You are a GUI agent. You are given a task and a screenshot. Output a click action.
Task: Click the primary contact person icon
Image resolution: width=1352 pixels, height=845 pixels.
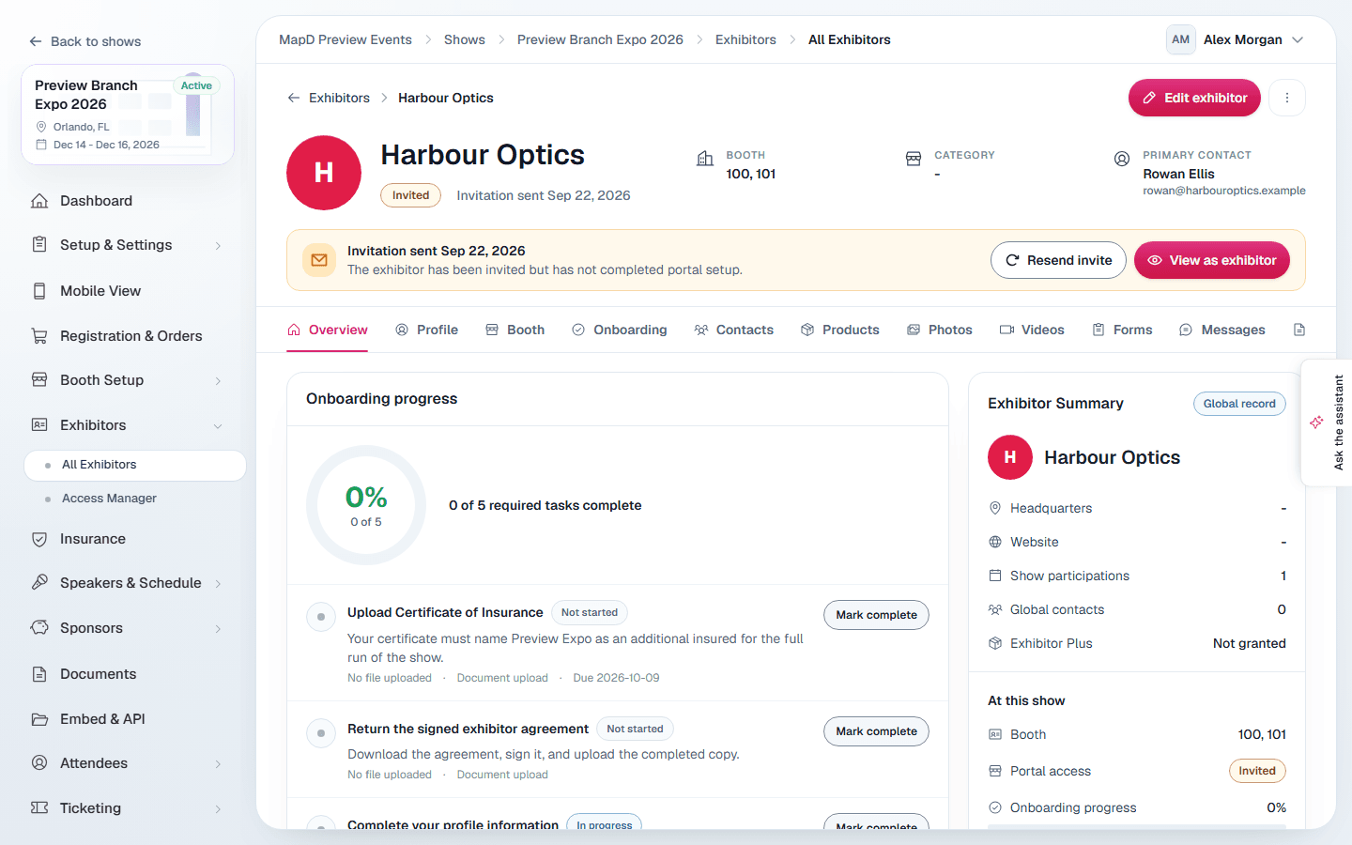[x=1122, y=159]
